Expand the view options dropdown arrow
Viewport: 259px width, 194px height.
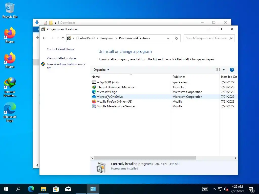[x=224, y=70]
